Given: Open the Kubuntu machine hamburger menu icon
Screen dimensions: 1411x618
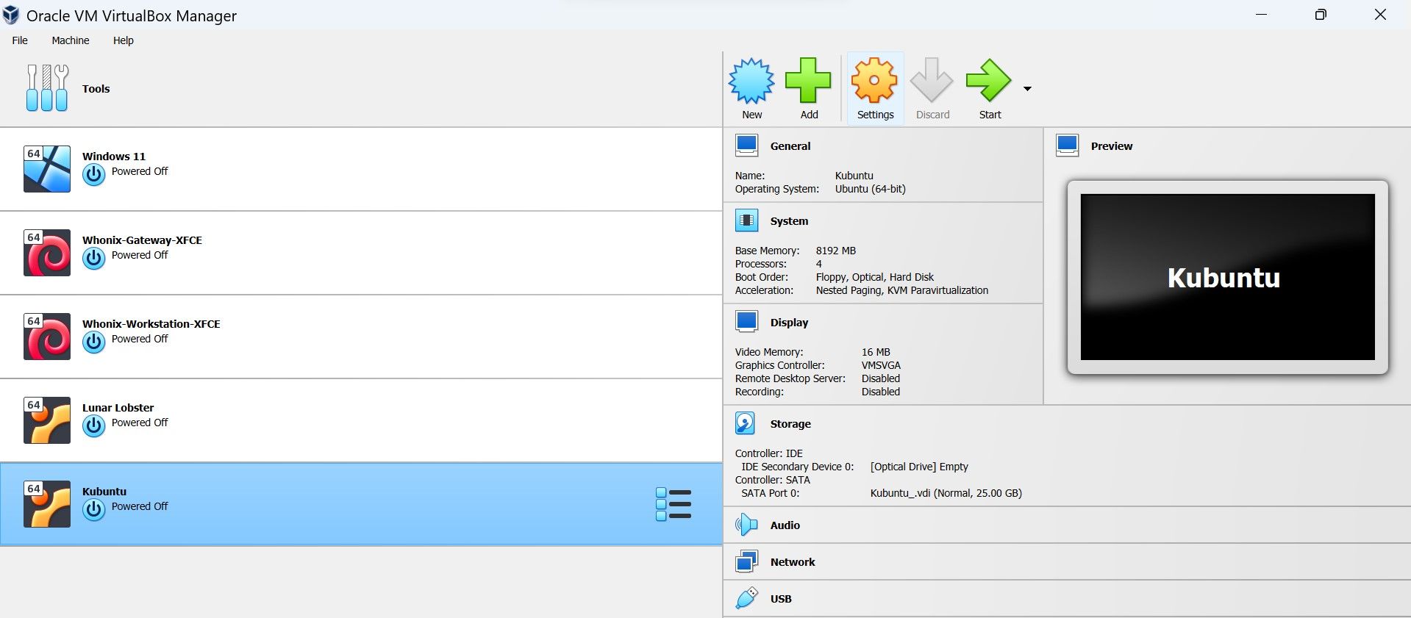Looking at the screenshot, I should 673,504.
